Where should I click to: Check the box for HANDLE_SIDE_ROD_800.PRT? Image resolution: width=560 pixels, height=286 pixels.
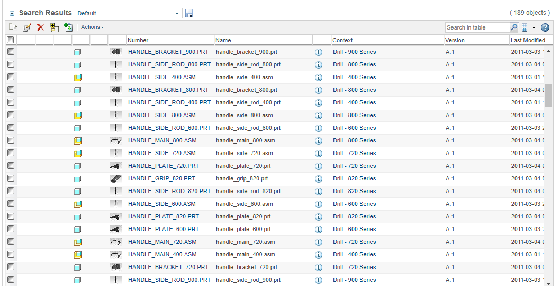pyautogui.click(x=11, y=64)
